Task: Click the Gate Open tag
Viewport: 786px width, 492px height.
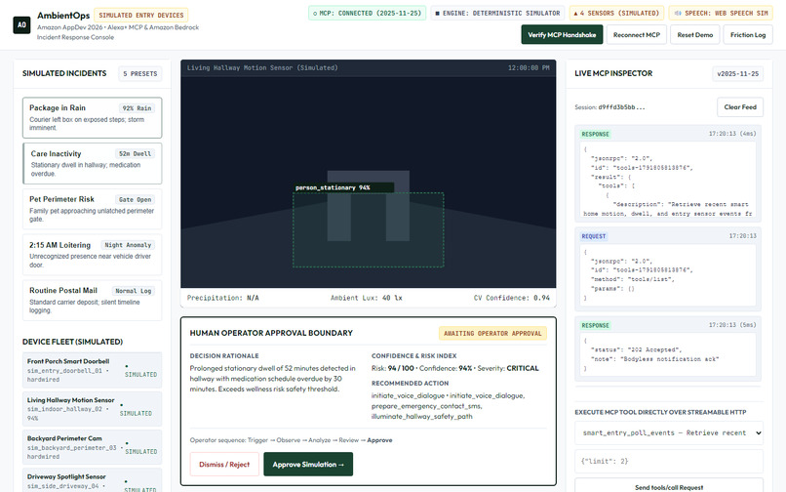Action: [135, 199]
